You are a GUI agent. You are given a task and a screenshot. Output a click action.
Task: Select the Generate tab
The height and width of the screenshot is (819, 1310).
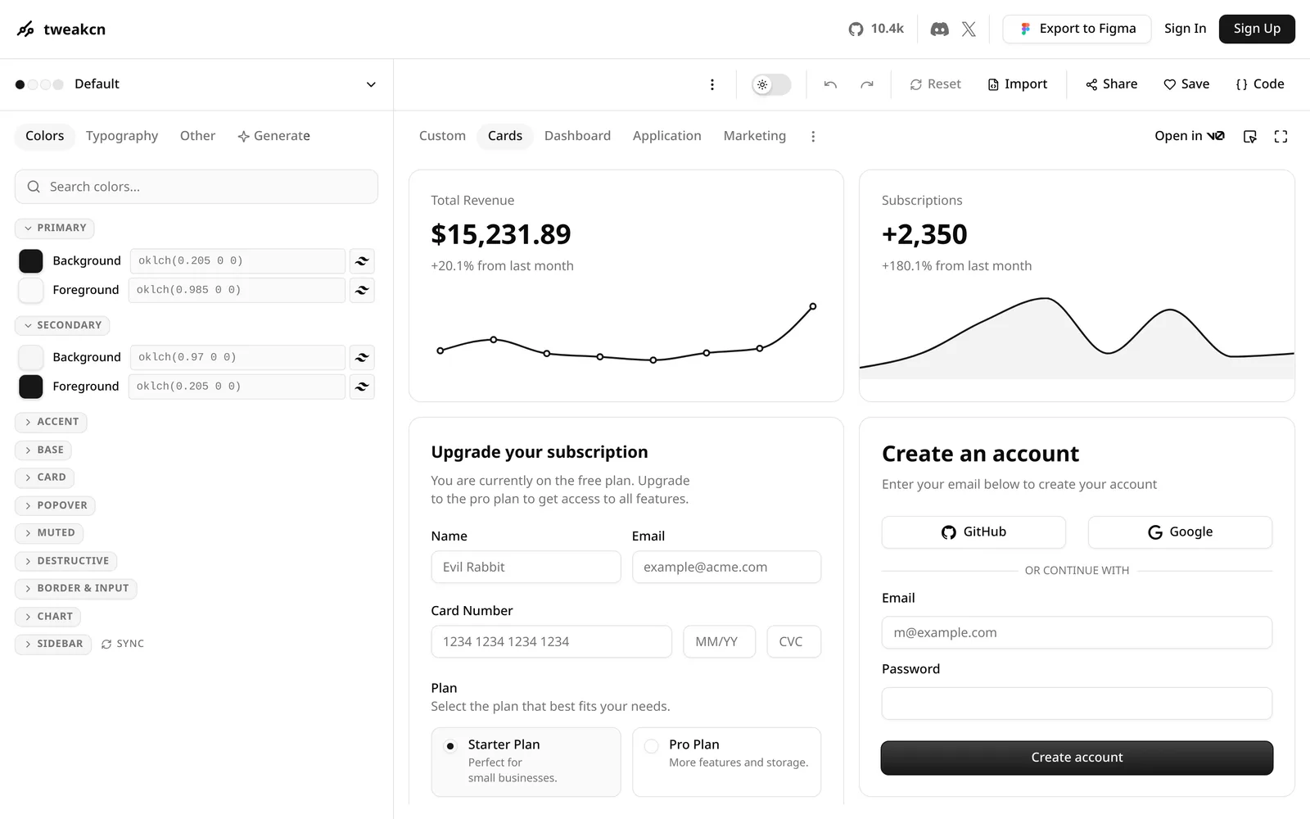click(x=273, y=136)
